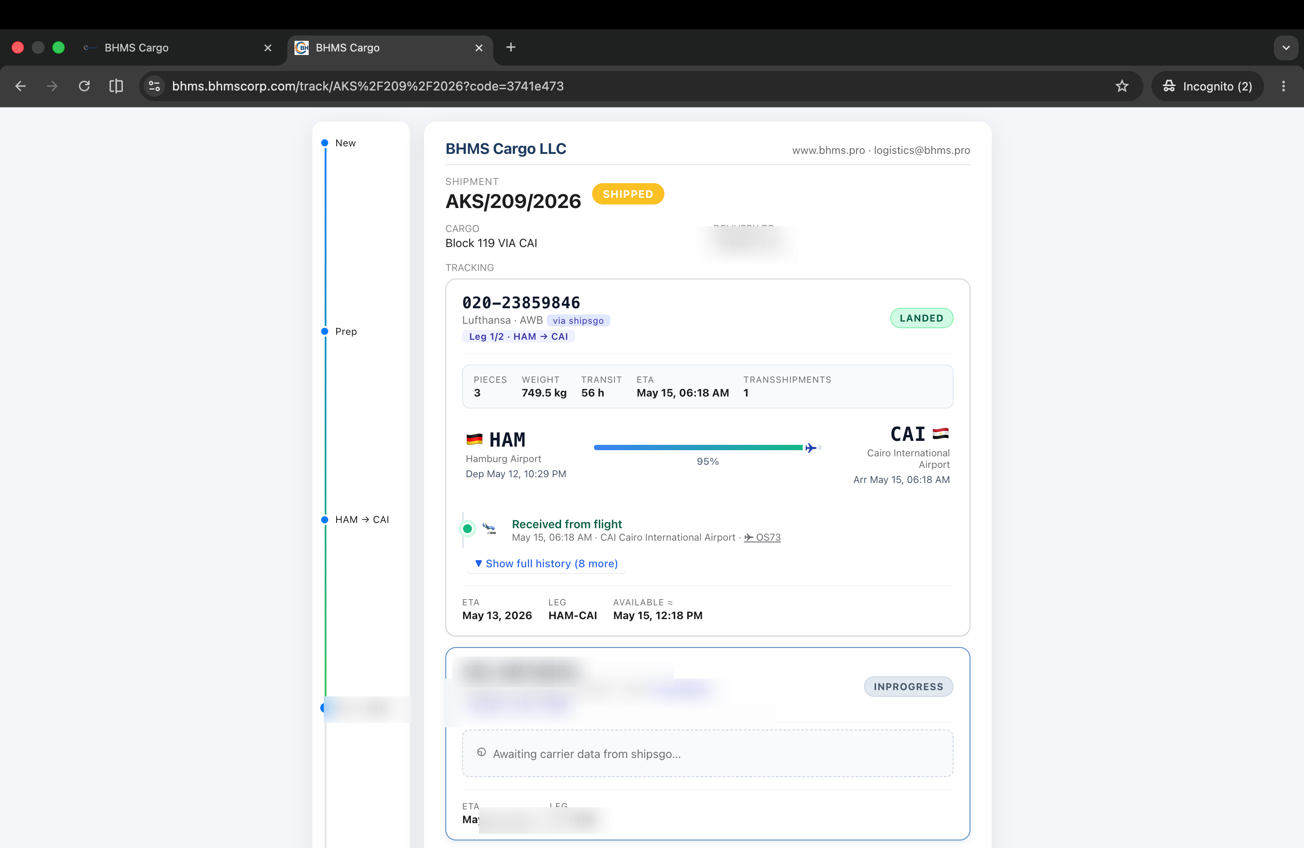Click the Egyptian flag next to CAI
Viewport: 1304px width, 848px height.
pyautogui.click(x=941, y=433)
